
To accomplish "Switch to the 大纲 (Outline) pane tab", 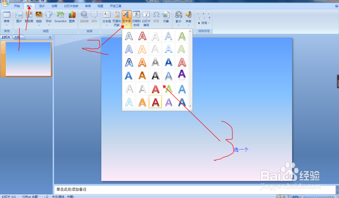I will (x=17, y=37).
